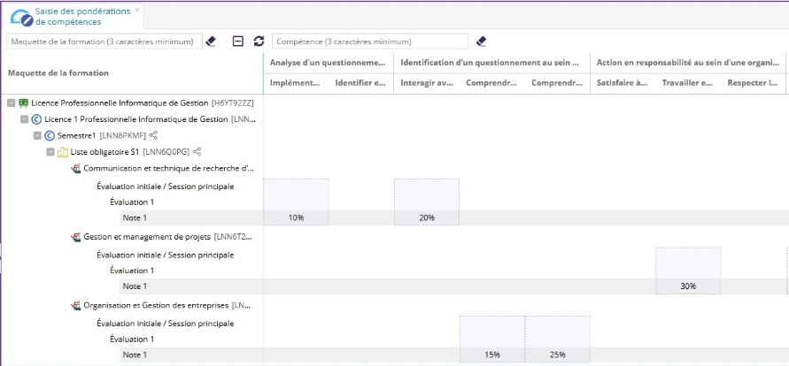Click the Communication et technique de recherche course icon
The height and width of the screenshot is (366, 789).
pyautogui.click(x=75, y=168)
